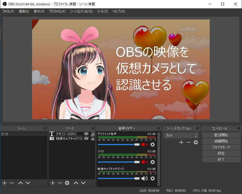
Task: Lock the テキスト (GDI+) source
Action: click(x=93, y=134)
